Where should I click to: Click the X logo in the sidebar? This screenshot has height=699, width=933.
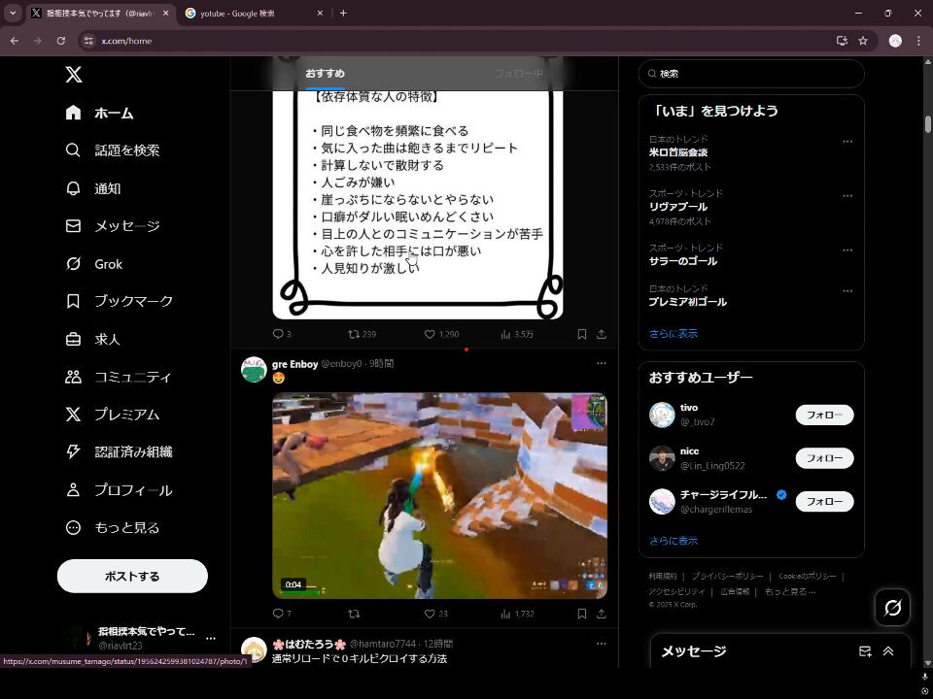click(74, 75)
